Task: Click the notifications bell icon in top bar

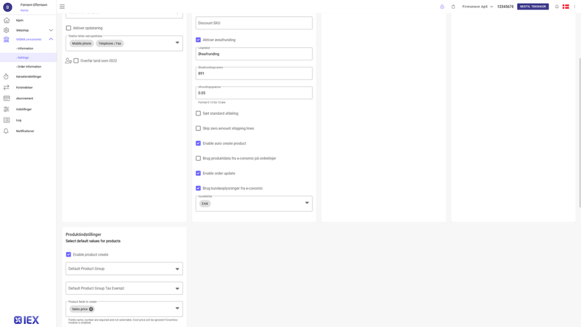Action: point(557,6)
